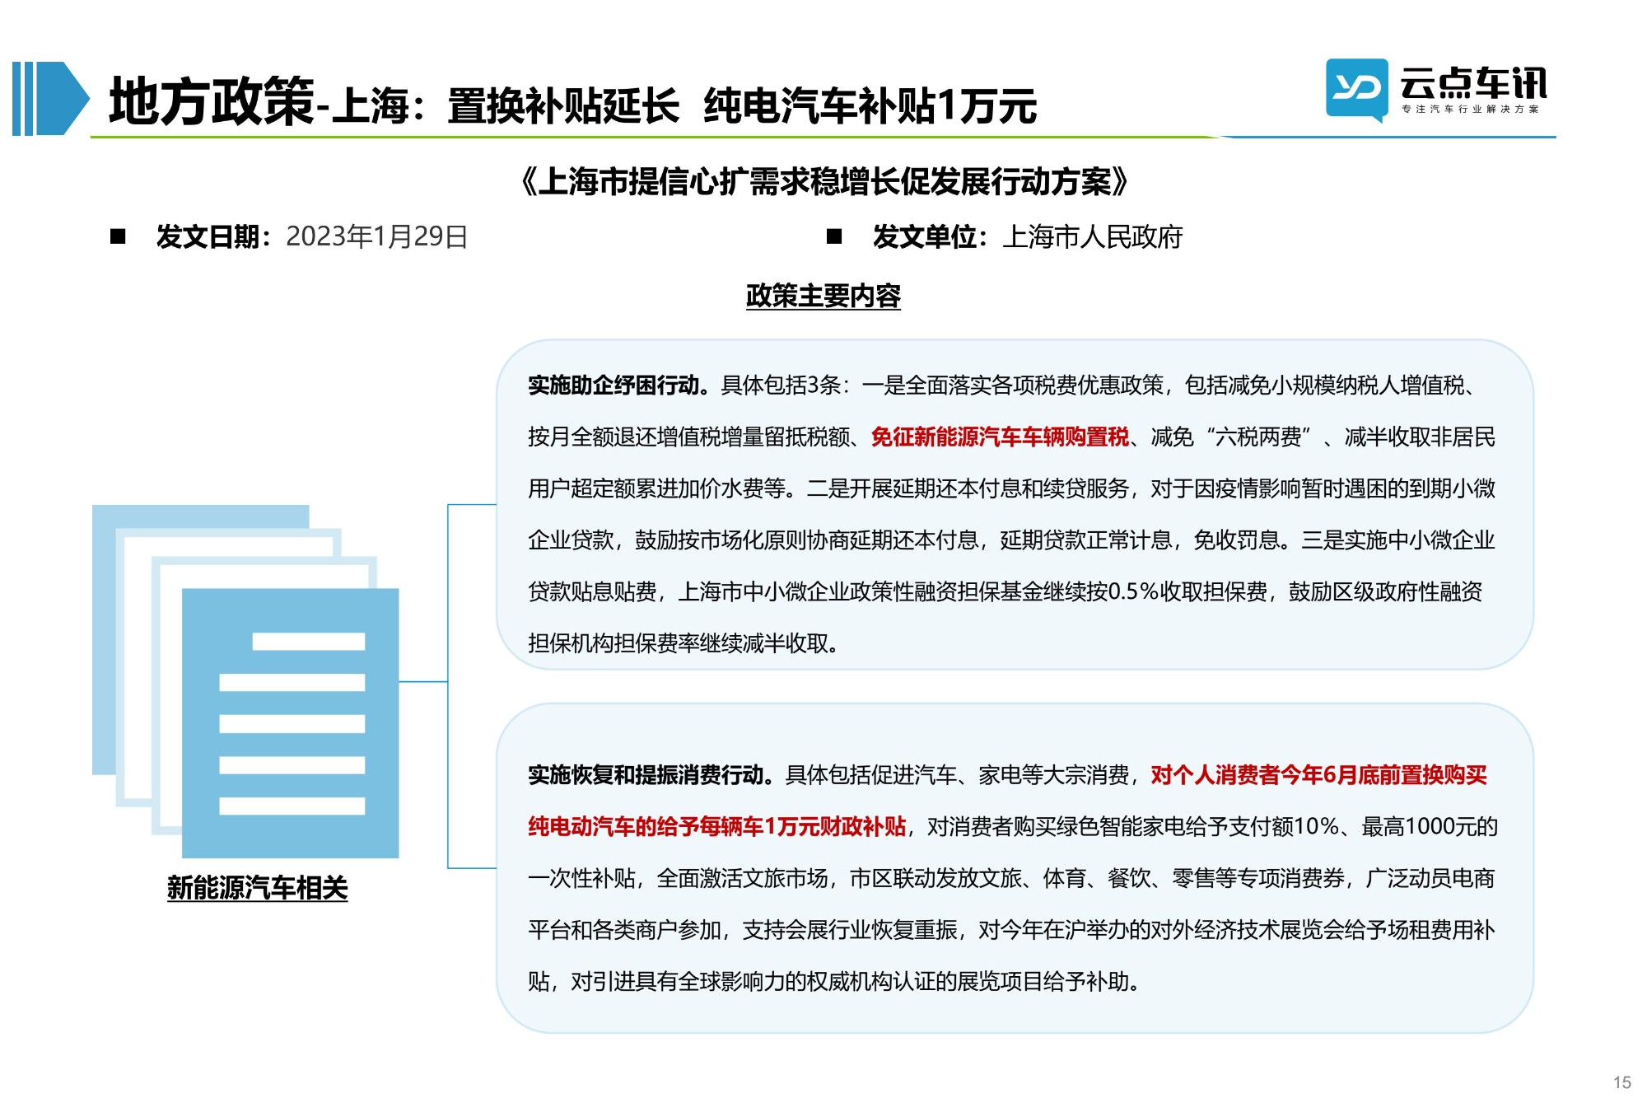1647x1098 pixels.
Task: Click the slide title 地方政策-上海
Action: coord(259,103)
